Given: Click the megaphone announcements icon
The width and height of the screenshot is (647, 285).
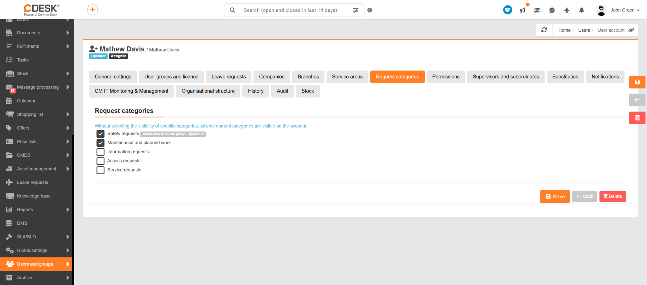Looking at the screenshot, I should tap(522, 10).
